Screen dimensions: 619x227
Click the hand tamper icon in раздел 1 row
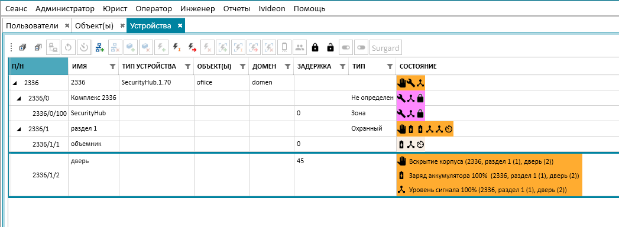tap(401, 129)
